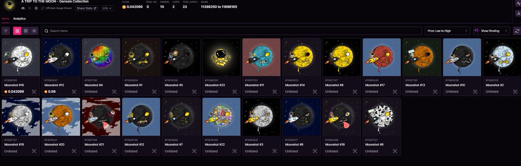Click the scan icon on Moonshot #23

click(x=234, y=92)
